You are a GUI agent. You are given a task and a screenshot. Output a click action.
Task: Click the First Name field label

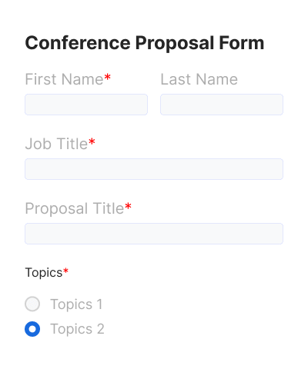point(64,79)
